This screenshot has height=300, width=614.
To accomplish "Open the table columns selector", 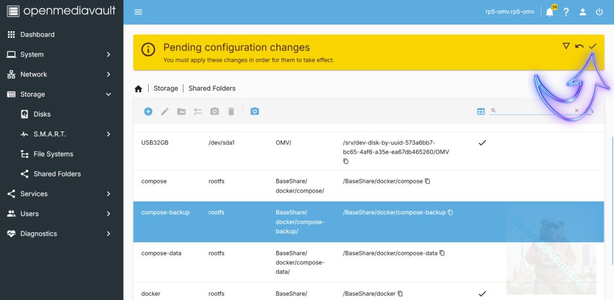I will pyautogui.click(x=481, y=112).
